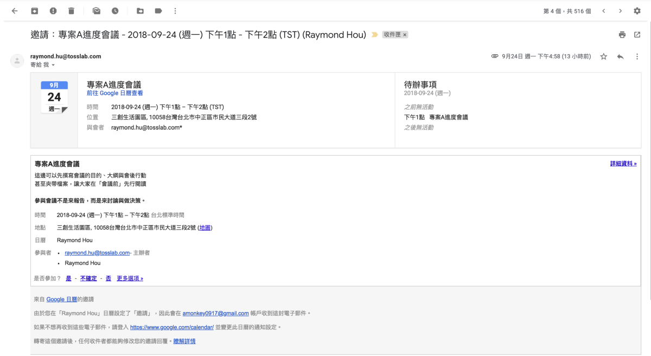
Task: Open 更多選項 » for RSVP
Action: pos(130,278)
